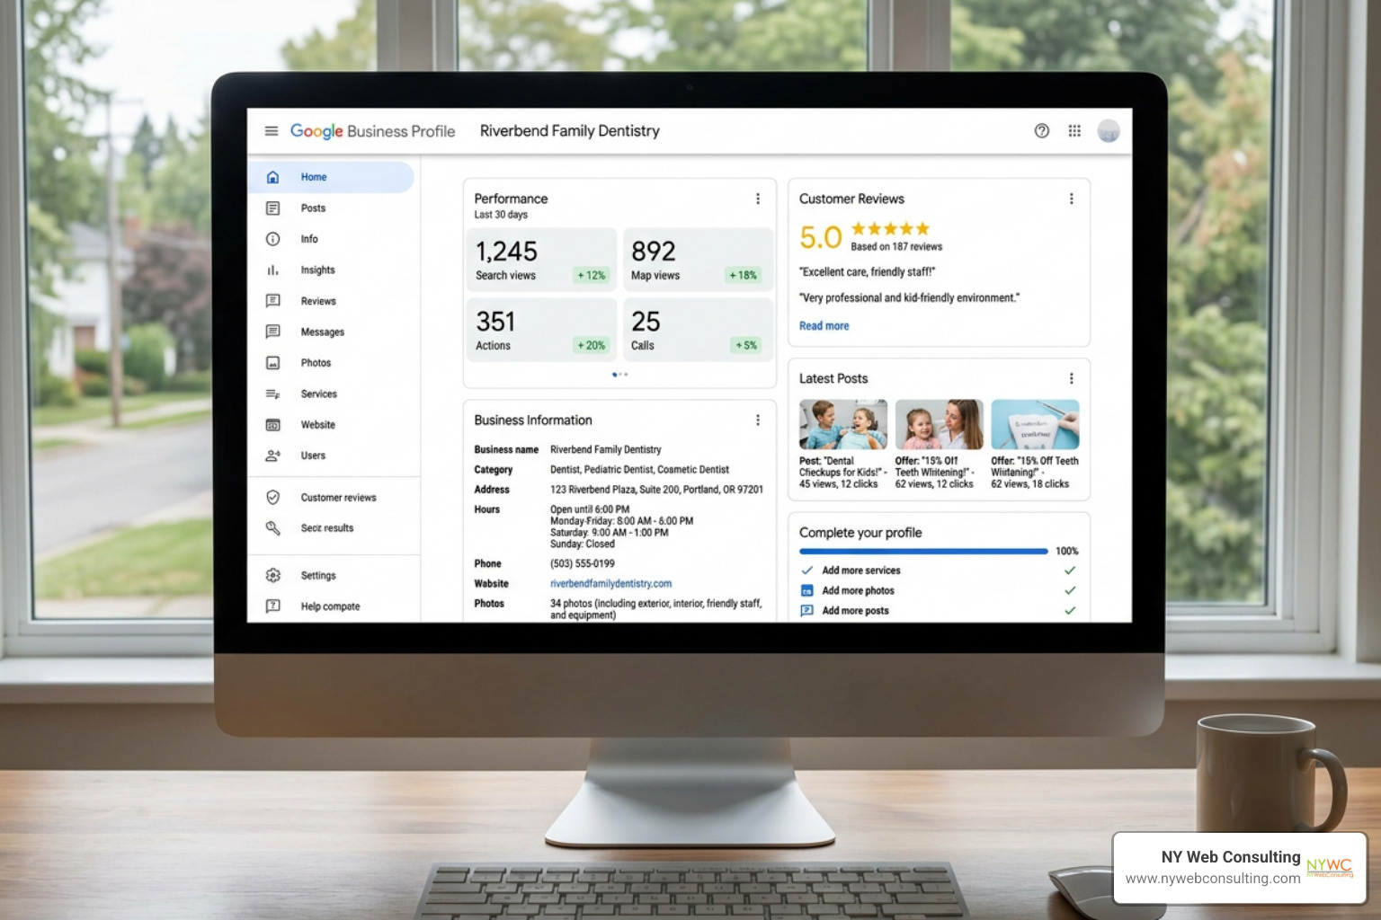The image size is (1381, 920).
Task: Click the Seoz results magnifier icon
Action: [x=272, y=528]
